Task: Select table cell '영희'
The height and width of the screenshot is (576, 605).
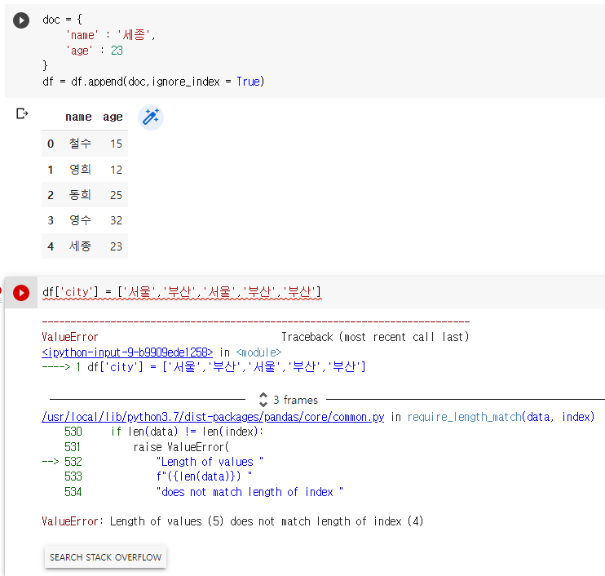Action: click(80, 170)
